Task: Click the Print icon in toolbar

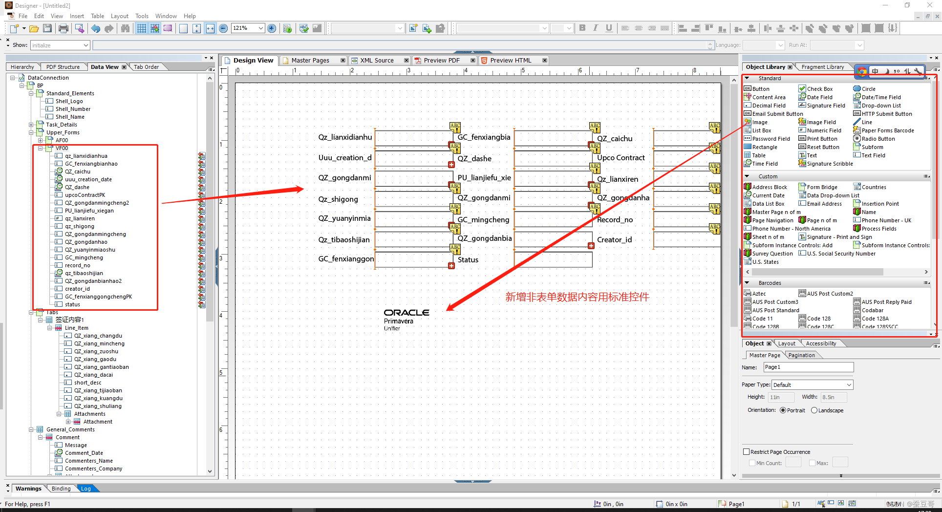Action: click(64, 28)
